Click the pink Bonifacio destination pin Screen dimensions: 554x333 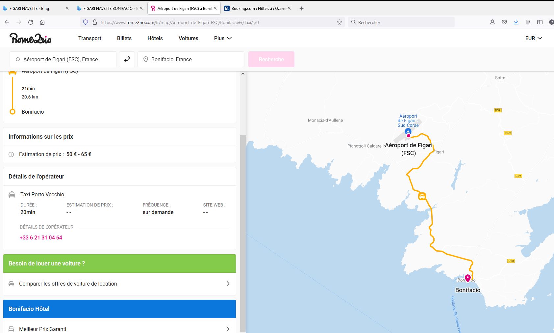(468, 278)
